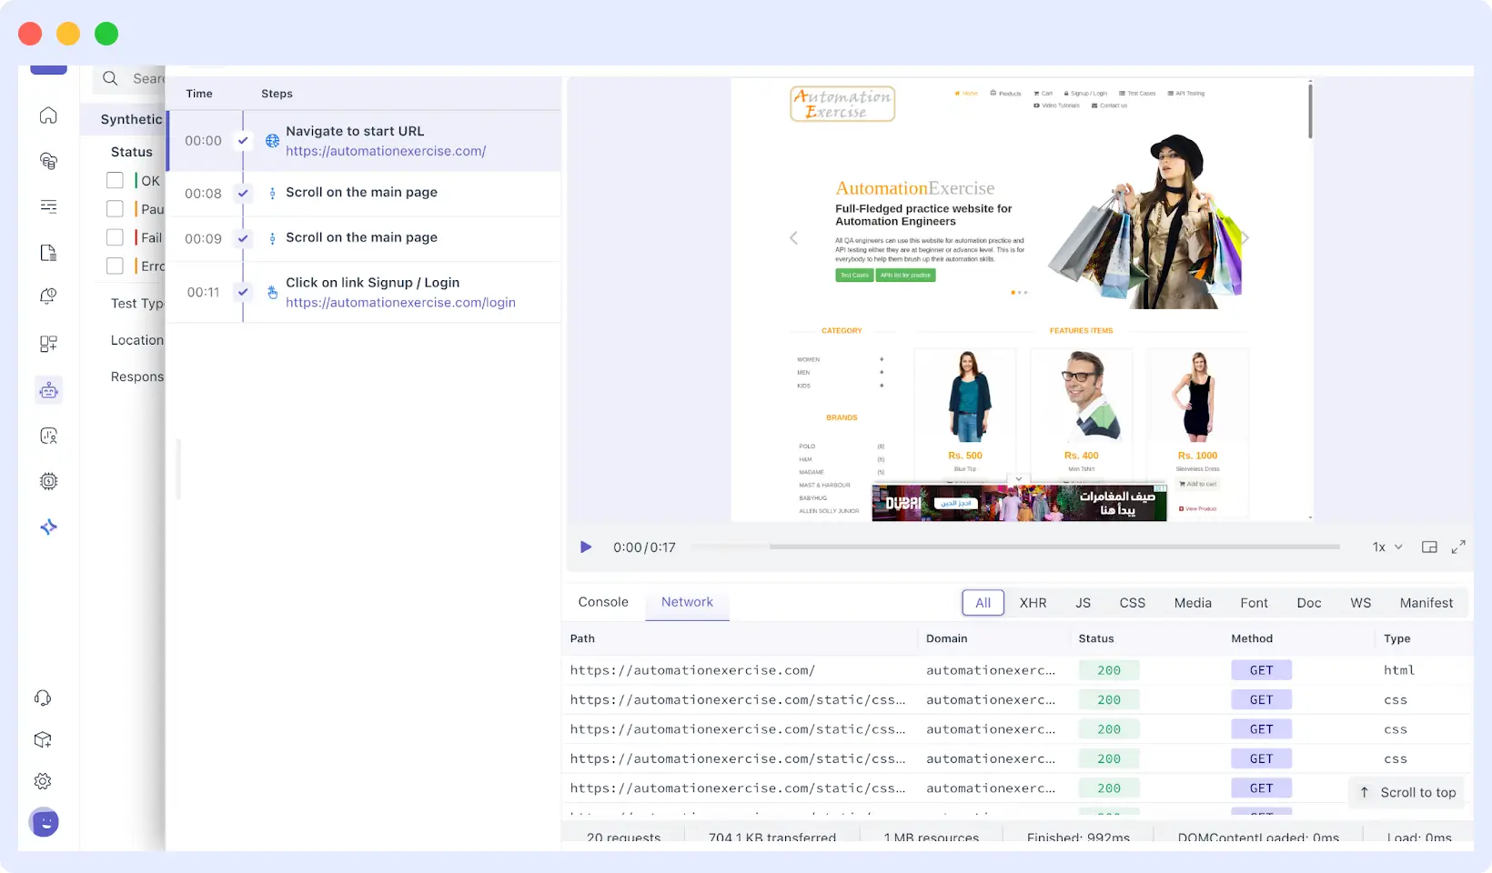
Task: Expand the Test Type filter section
Action: 136,303
